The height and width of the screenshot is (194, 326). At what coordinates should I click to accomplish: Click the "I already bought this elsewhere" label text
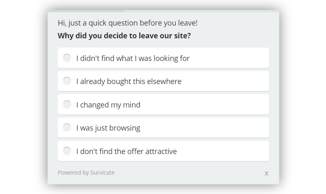(129, 82)
